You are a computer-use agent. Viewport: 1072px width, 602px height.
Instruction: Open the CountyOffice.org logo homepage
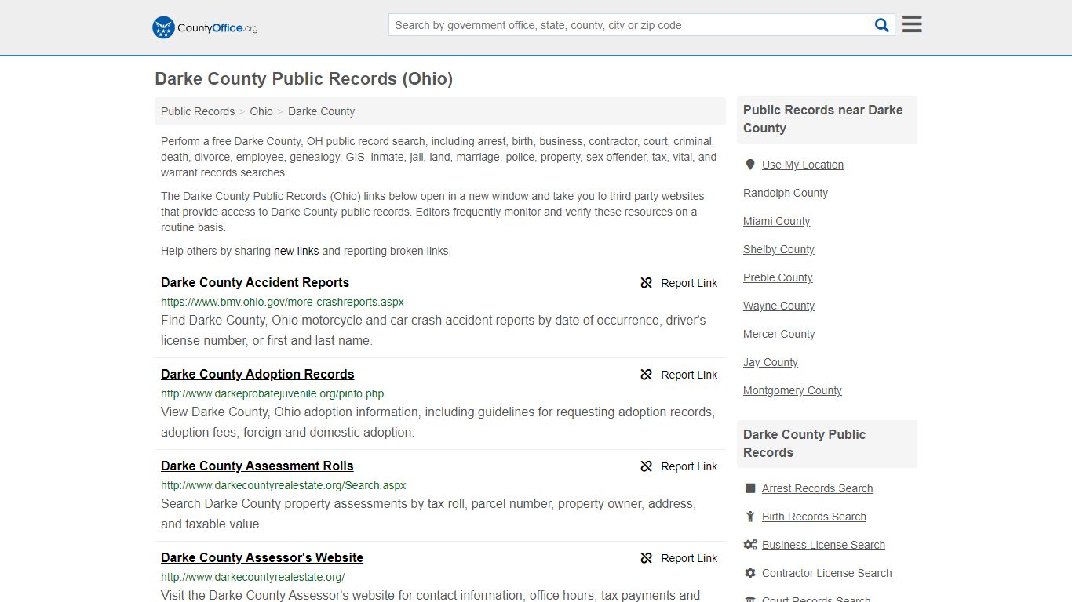pos(205,27)
